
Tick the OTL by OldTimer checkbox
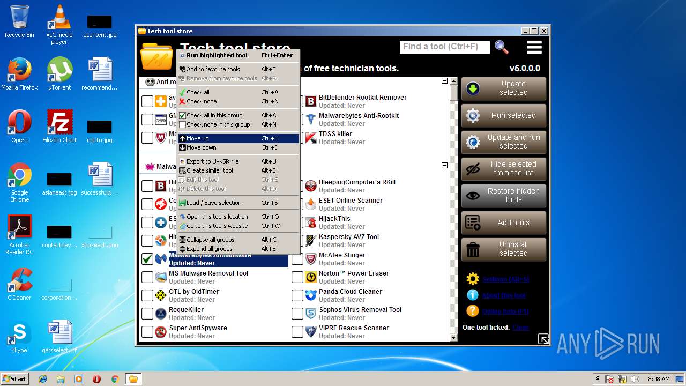[147, 295]
